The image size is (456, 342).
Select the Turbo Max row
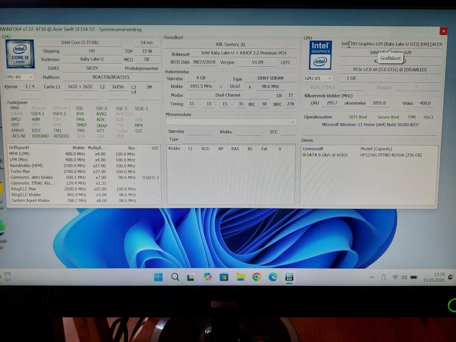click(x=85, y=171)
